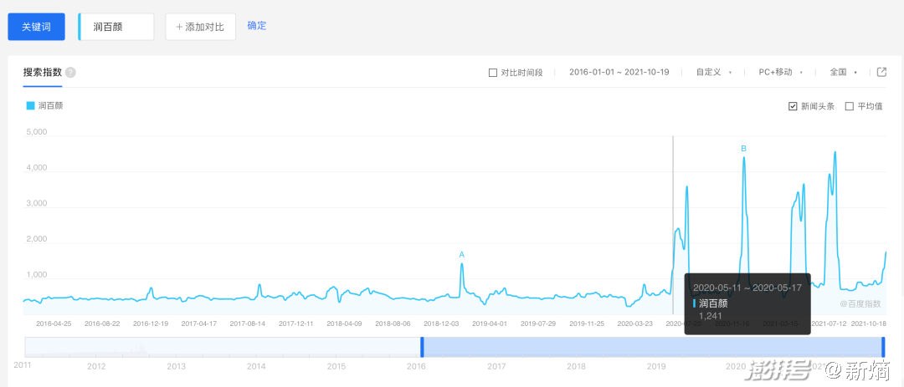Select the 搜索指数 tab
The image size is (904, 387).
pyautogui.click(x=43, y=73)
